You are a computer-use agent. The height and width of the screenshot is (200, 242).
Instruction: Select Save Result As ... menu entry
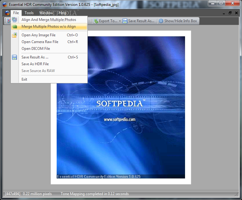click(49, 57)
